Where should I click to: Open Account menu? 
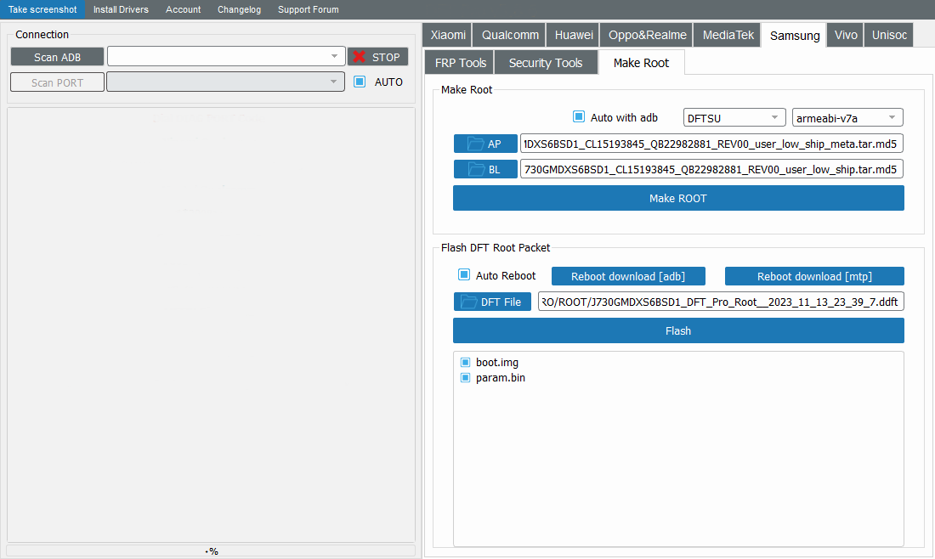(183, 9)
